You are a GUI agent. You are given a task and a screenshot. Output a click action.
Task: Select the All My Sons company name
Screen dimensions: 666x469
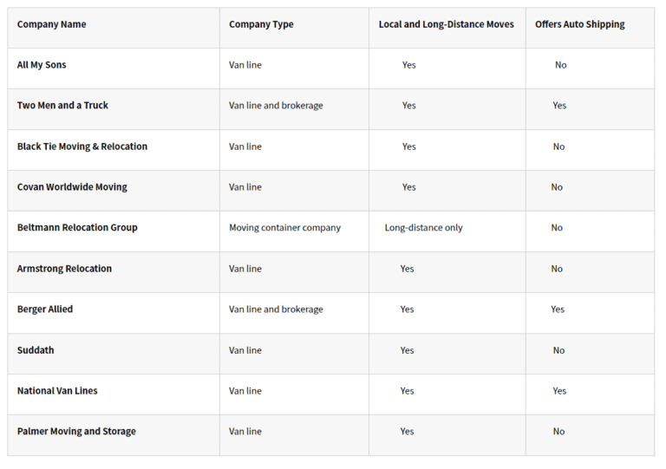pos(42,65)
